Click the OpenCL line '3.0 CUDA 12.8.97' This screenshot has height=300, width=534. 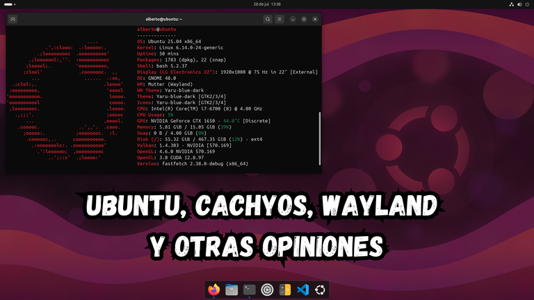170,158
